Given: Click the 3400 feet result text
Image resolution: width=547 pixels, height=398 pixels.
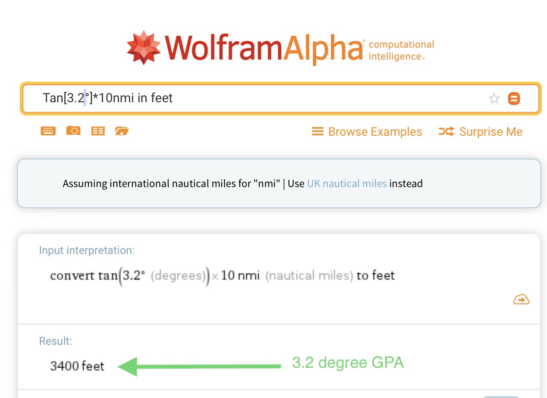Looking at the screenshot, I should pos(77,366).
